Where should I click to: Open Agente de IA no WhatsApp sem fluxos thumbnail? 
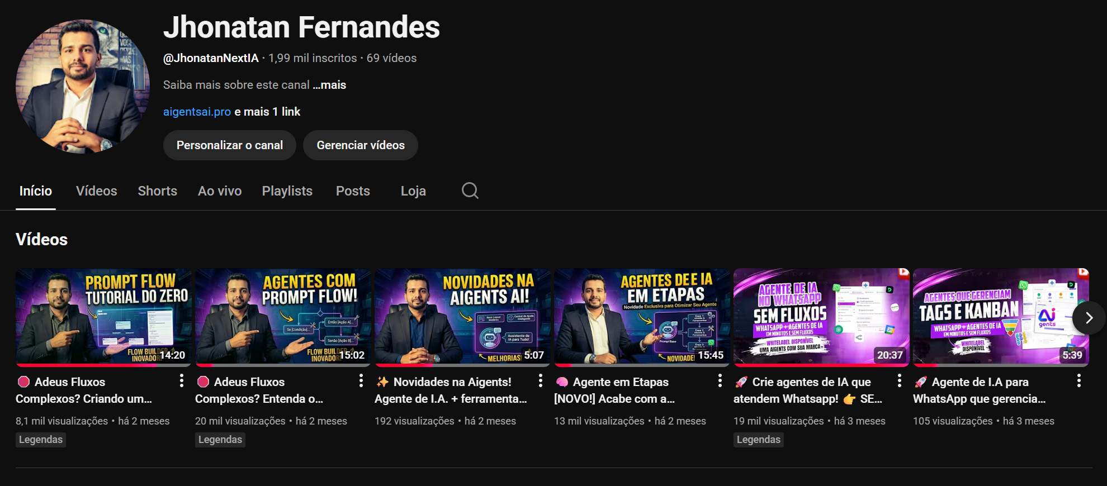click(821, 317)
